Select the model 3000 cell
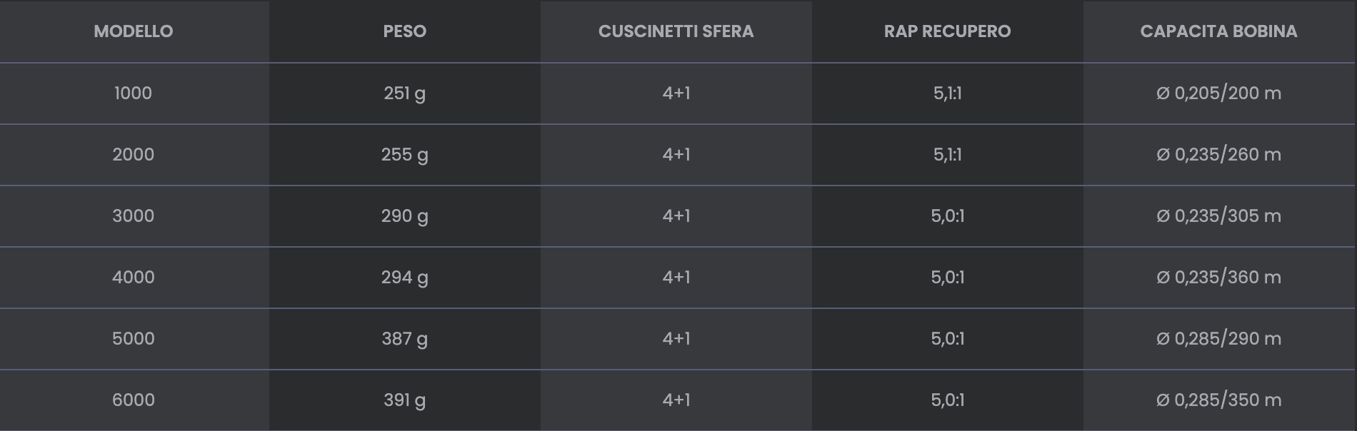 tap(134, 216)
